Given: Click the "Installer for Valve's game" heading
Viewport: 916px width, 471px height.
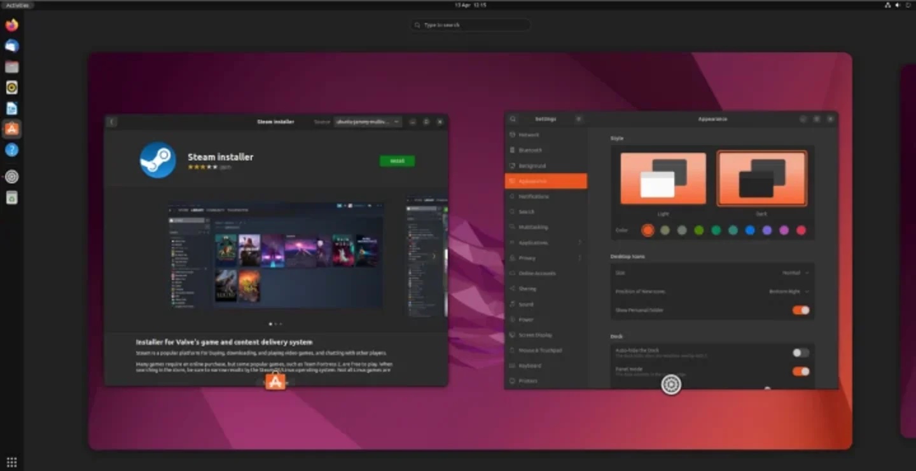Looking at the screenshot, I should (224, 342).
